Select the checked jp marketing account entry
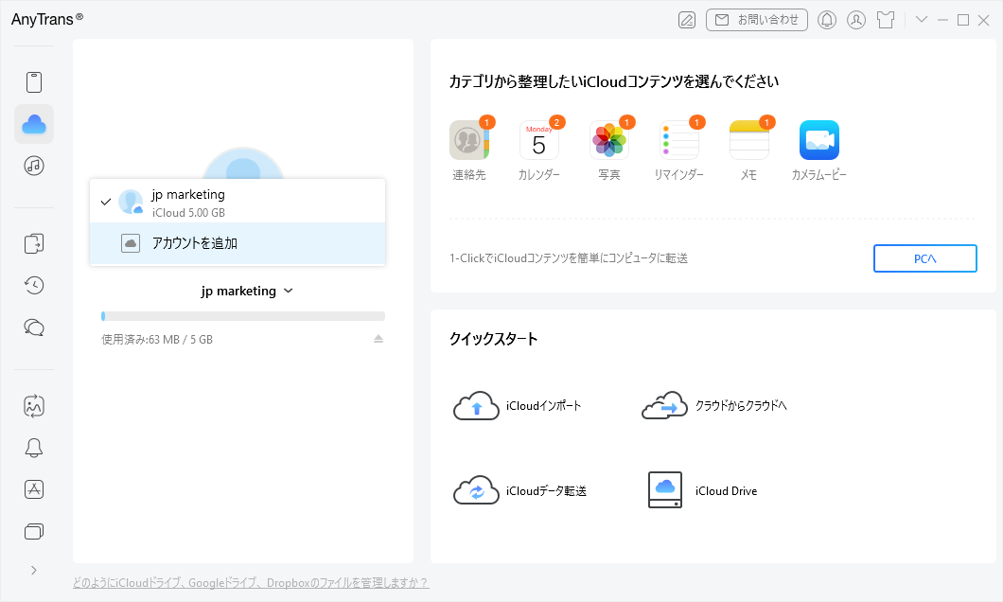Image resolution: width=1003 pixels, height=602 pixels. pyautogui.click(x=238, y=202)
